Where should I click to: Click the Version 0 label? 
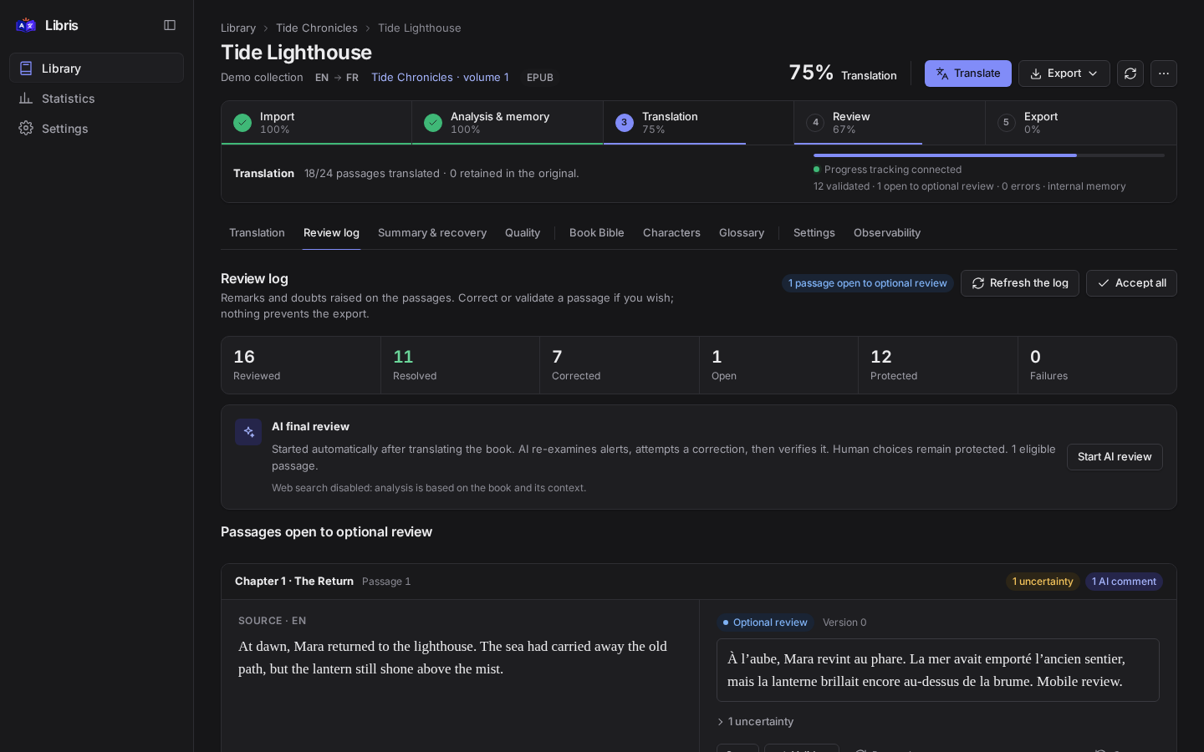844,622
